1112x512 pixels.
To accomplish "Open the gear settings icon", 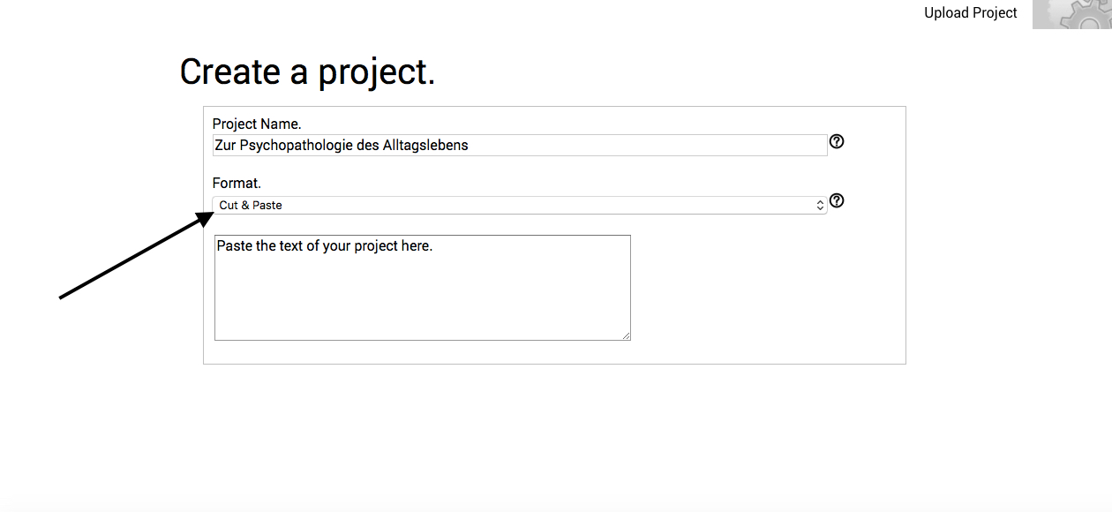I will tap(1072, 14).
